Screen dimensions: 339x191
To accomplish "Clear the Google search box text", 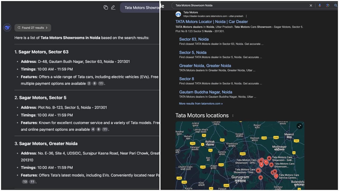I will pos(311,5).
